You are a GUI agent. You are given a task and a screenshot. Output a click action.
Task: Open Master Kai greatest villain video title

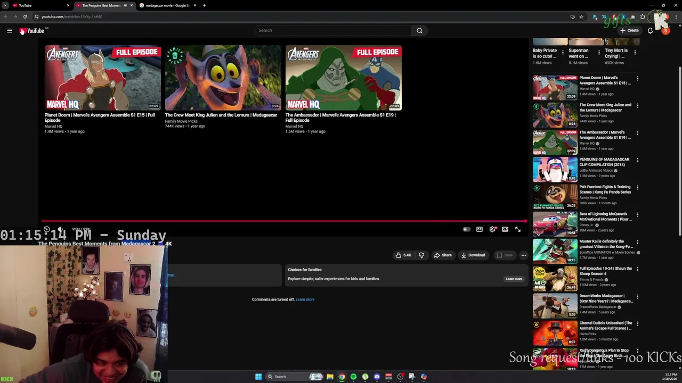coord(606,244)
